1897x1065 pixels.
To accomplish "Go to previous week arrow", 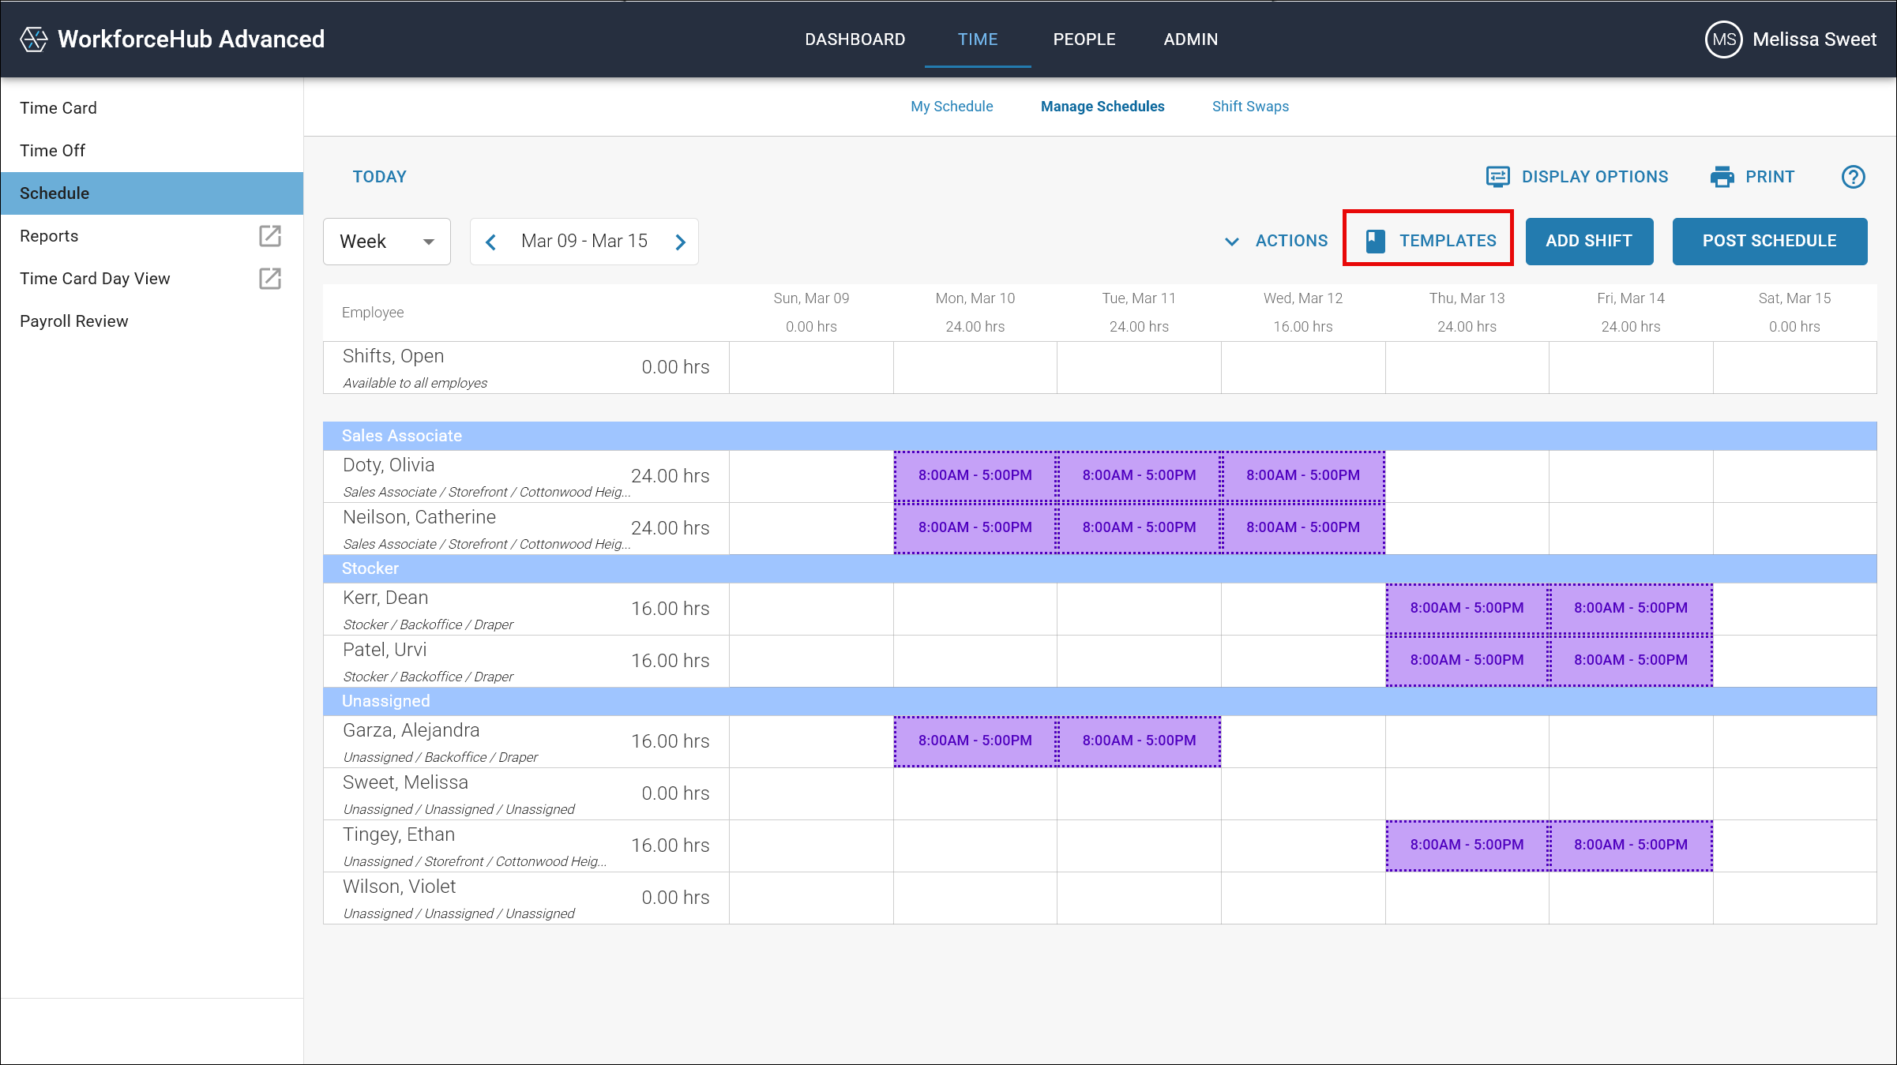I will (x=491, y=242).
